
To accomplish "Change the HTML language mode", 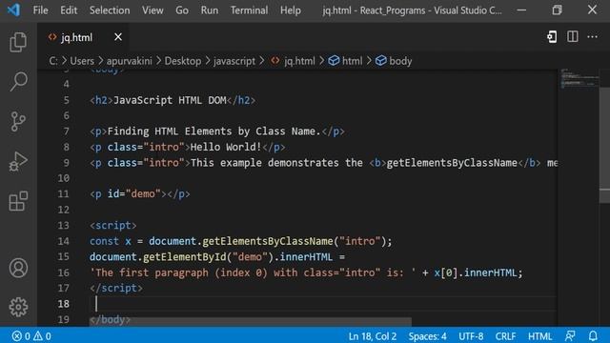I will 539,336.
